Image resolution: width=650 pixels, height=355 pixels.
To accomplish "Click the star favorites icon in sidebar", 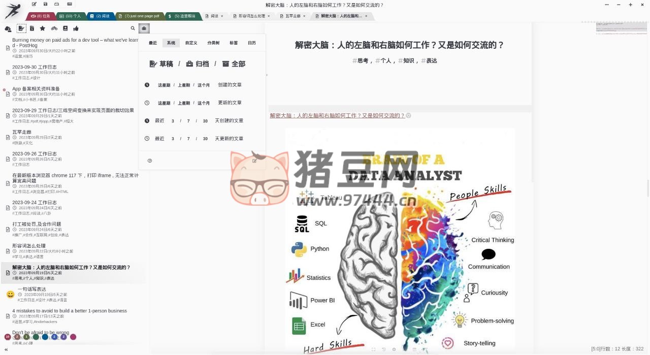I will (x=43, y=28).
